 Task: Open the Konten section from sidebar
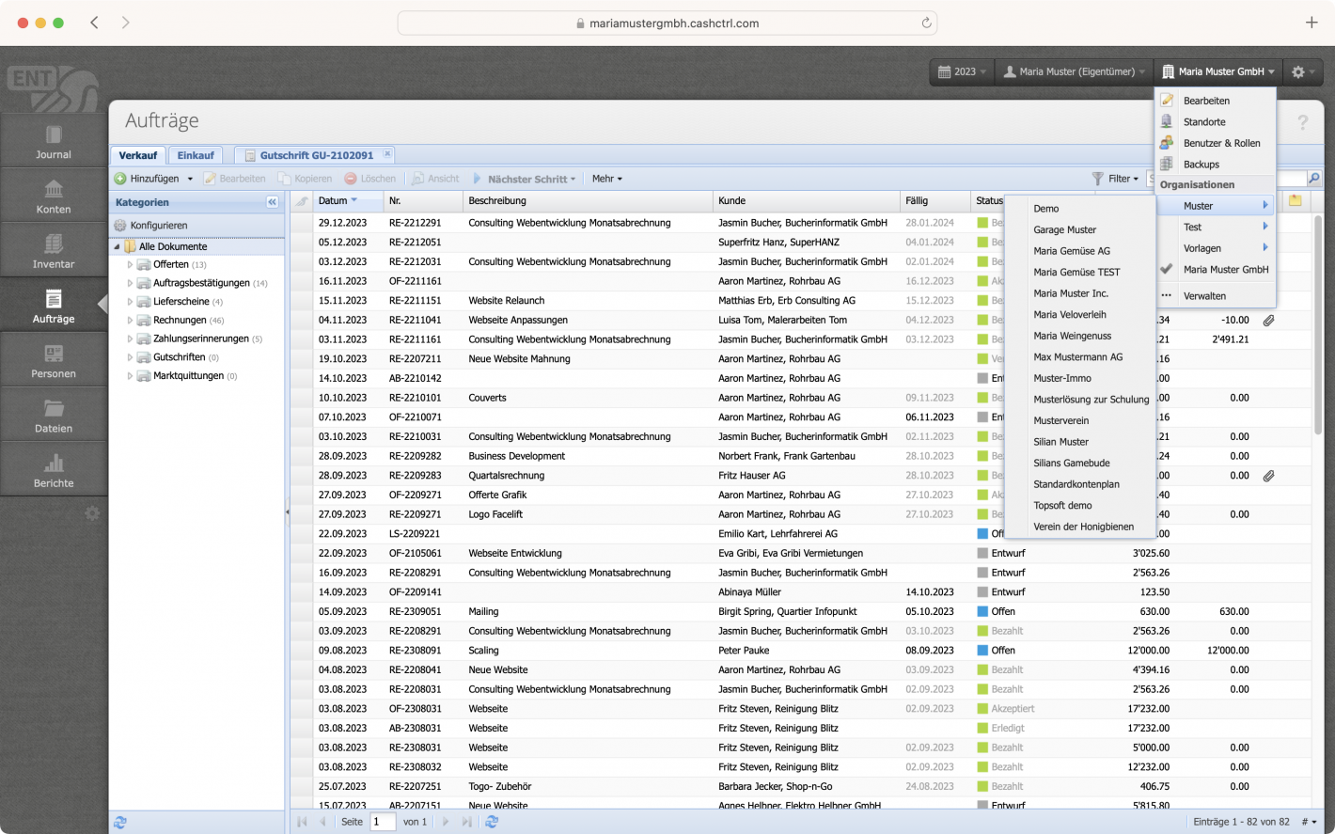tap(53, 195)
